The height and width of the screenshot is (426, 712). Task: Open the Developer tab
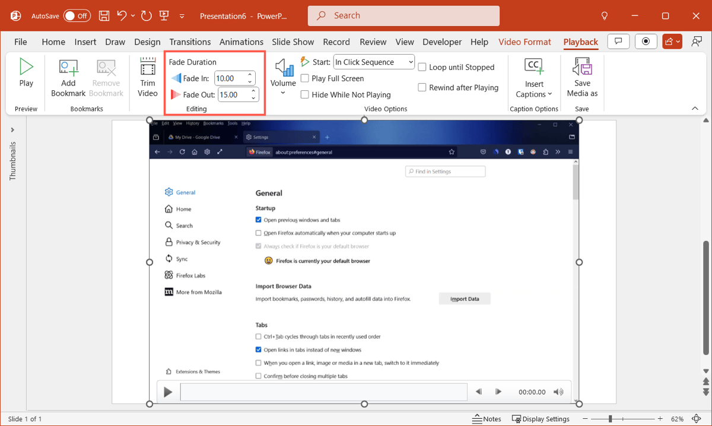(x=442, y=42)
